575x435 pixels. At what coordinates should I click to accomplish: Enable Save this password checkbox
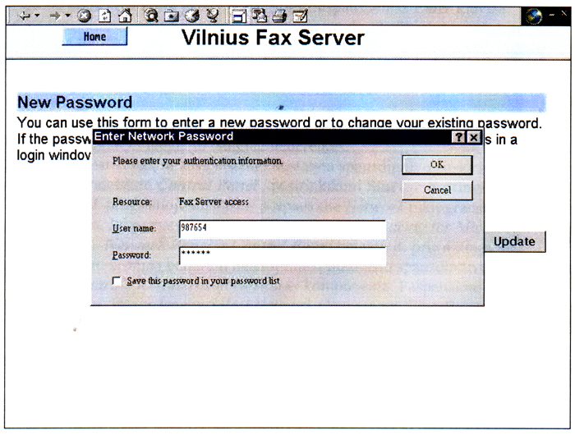point(117,282)
